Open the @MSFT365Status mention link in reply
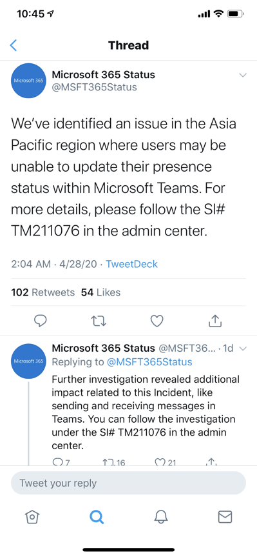Viewport: 257px width, 557px height. coord(149,362)
